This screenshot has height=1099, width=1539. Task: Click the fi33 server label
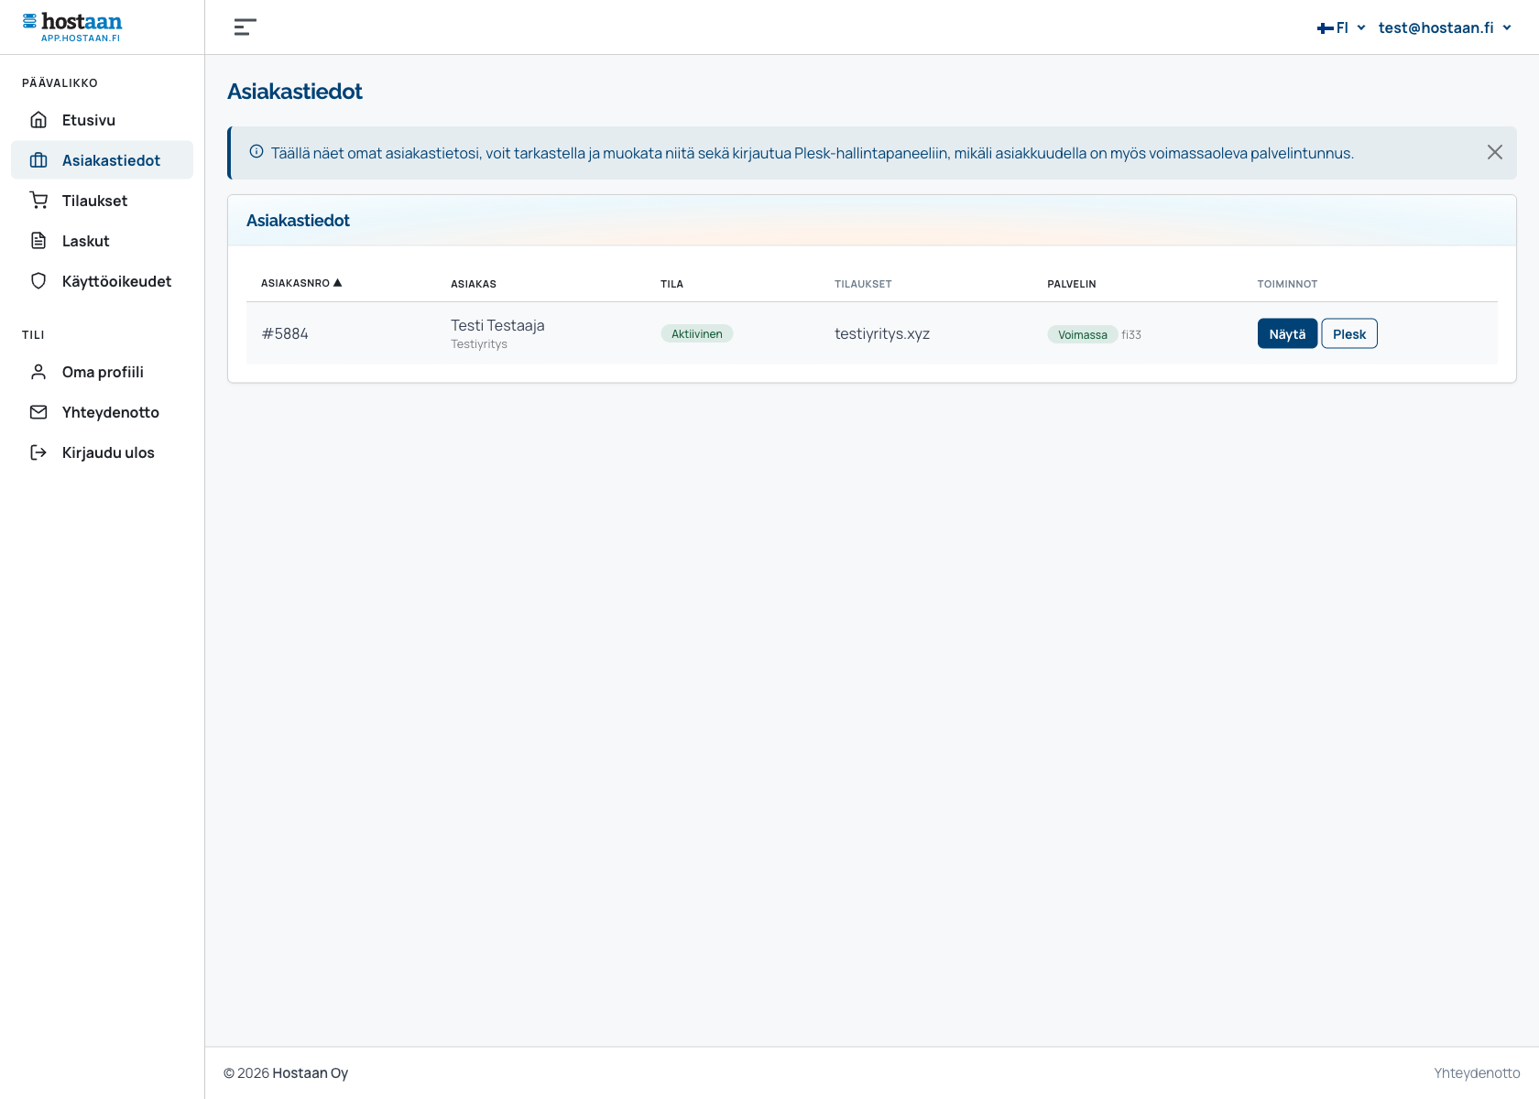1131,335
